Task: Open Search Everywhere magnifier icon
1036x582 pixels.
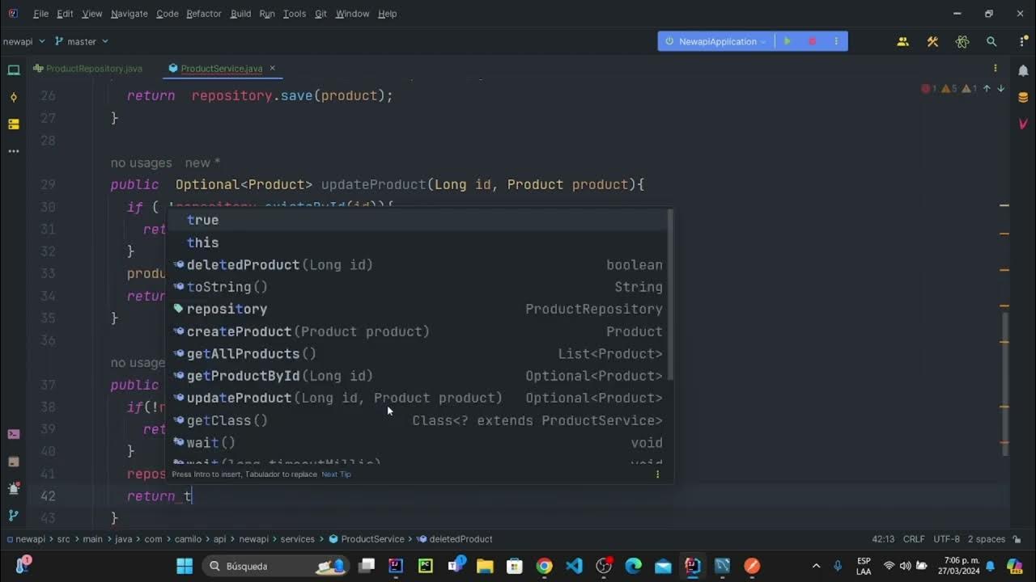Action: (991, 41)
